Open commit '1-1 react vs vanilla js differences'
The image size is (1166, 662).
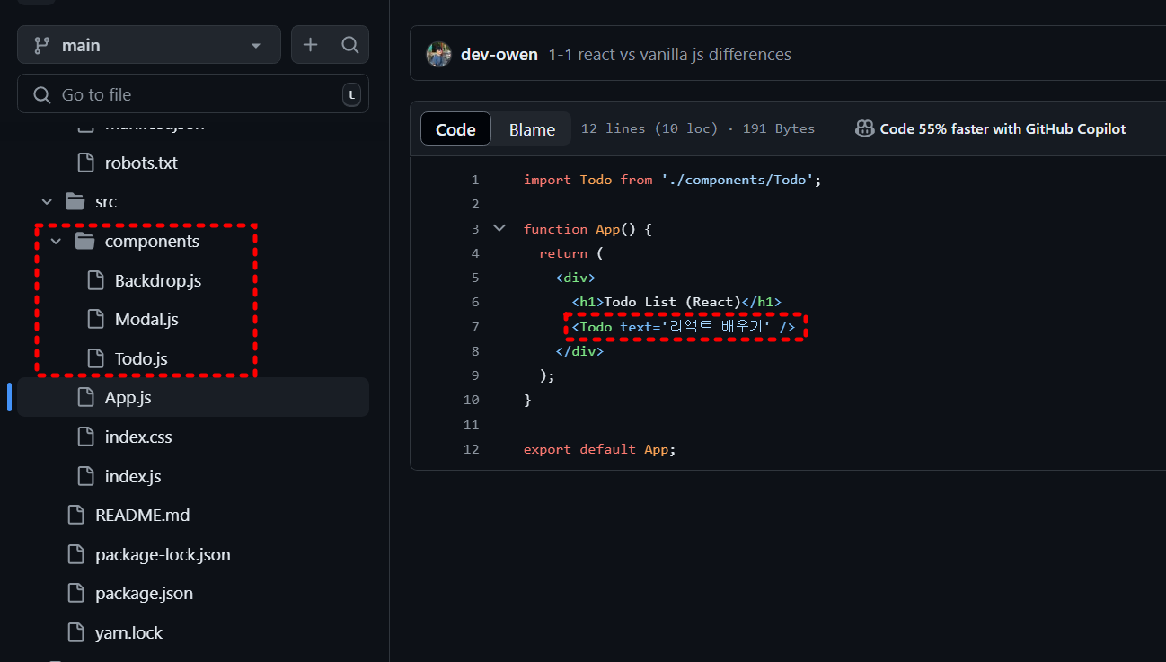pos(670,55)
